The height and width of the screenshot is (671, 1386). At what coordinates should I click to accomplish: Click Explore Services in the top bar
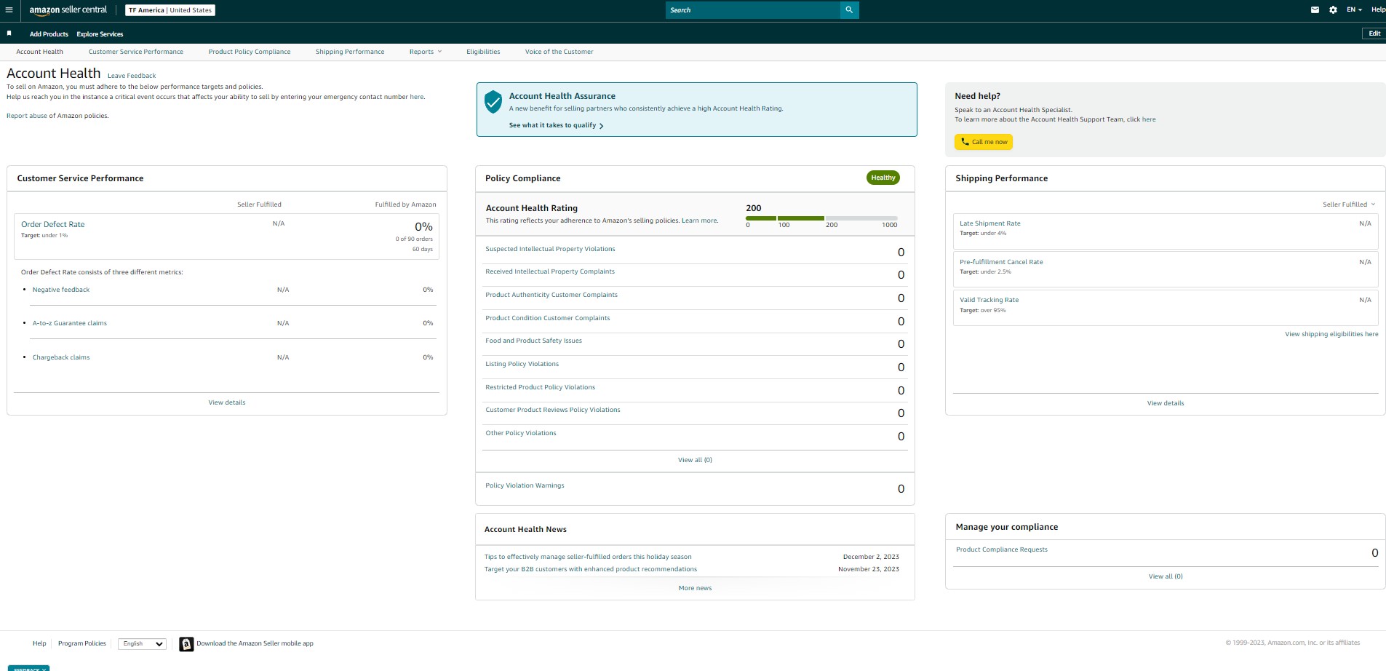click(x=100, y=34)
